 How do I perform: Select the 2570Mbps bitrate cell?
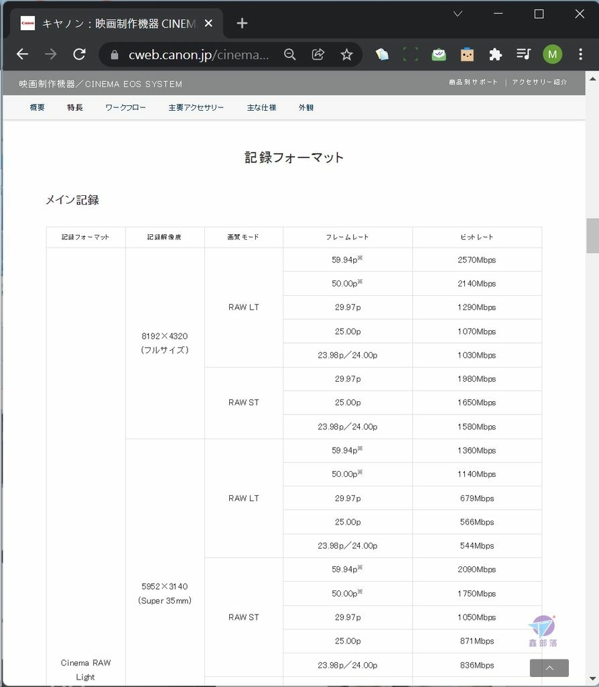(x=477, y=260)
